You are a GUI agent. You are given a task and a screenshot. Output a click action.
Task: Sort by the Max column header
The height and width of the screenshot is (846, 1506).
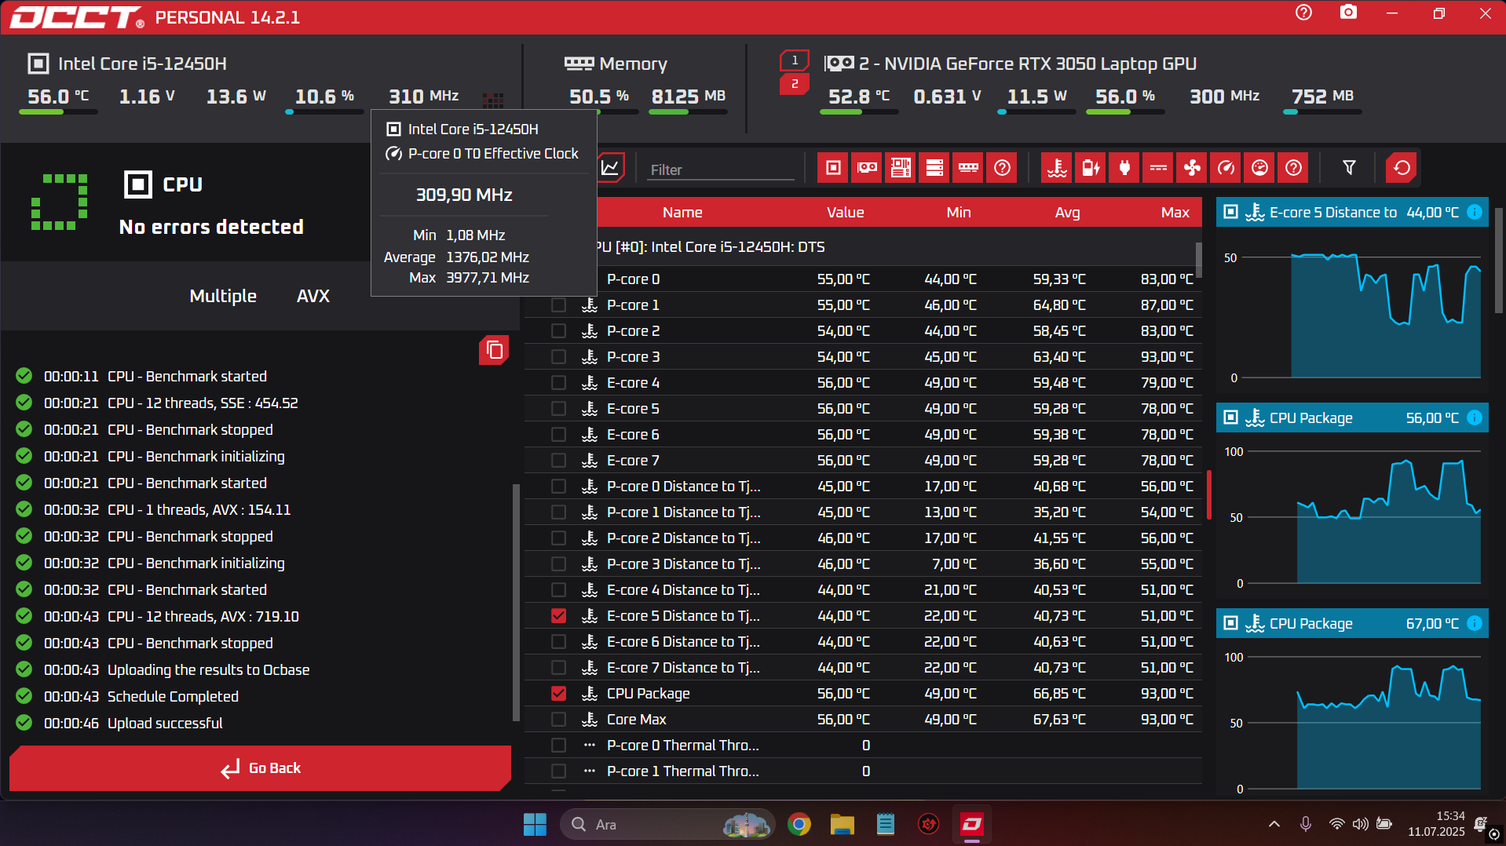1175,213
